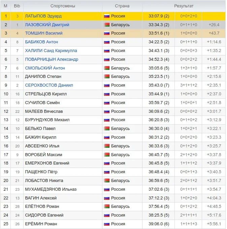The image size is (227, 229).
Task: Open athlete link ПОВАРНИЦЫН Александр
Action: tap(52, 59)
